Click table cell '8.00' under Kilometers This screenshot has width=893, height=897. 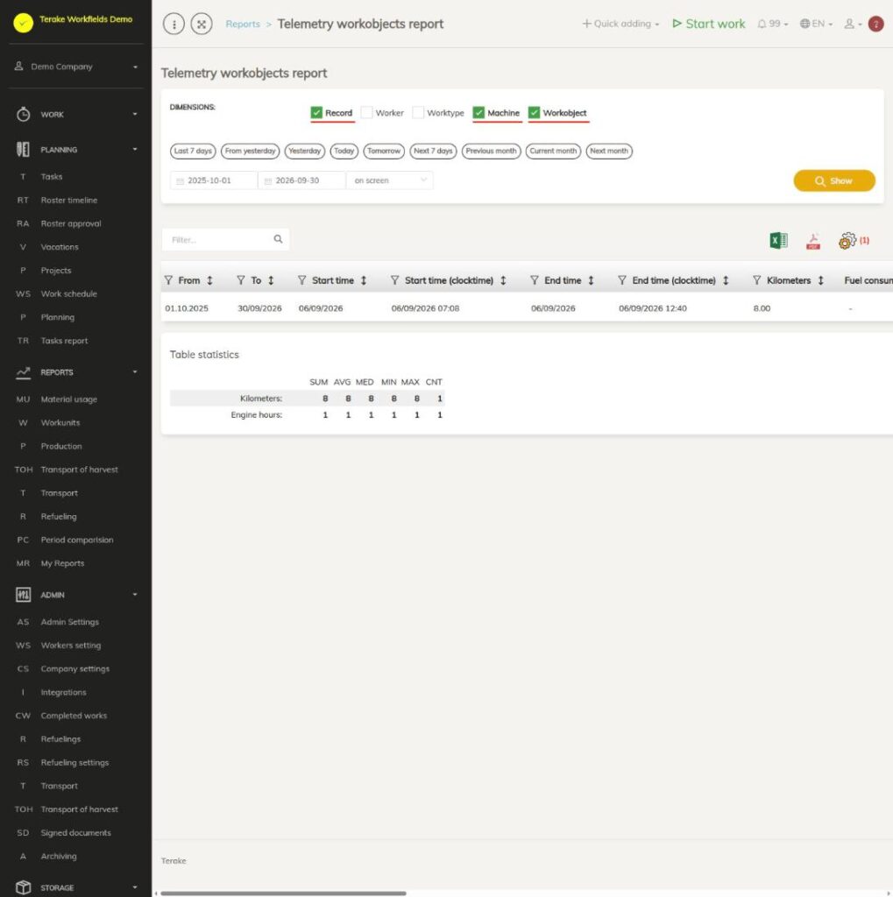point(762,308)
